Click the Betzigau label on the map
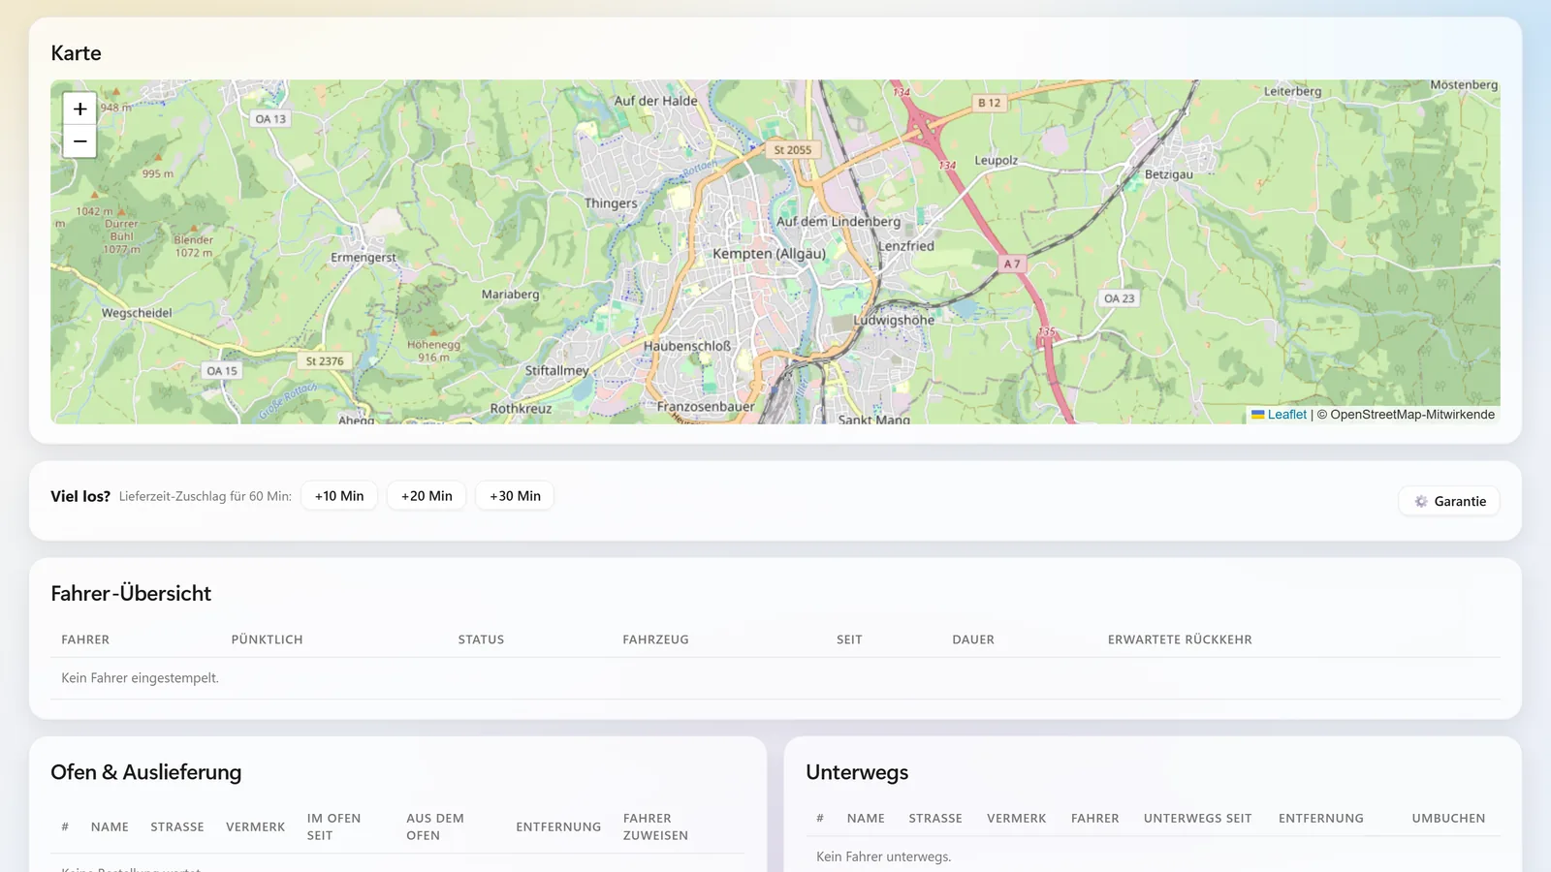 coord(1169,174)
